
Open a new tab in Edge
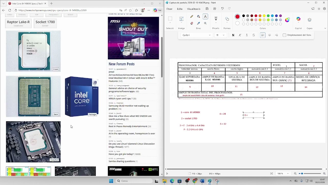51,3
